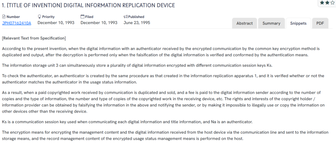Click the Digital Information Replication Device title
The height and width of the screenshot is (146, 336).
88,6
